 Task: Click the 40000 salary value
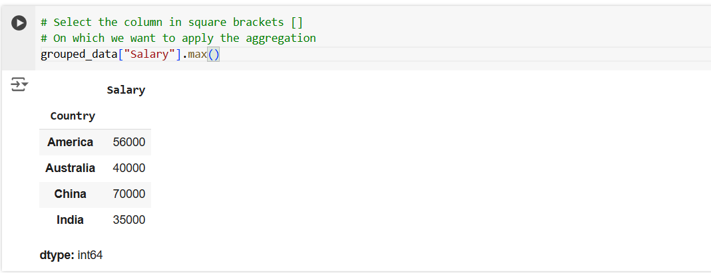(x=129, y=168)
